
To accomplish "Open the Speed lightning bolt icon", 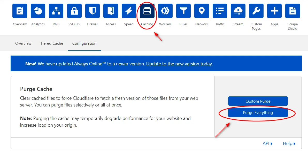I will click(129, 11).
